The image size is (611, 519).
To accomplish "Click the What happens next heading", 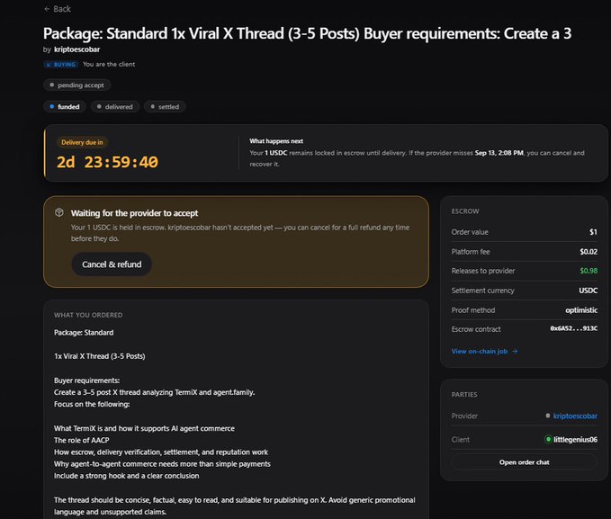I will (276, 141).
